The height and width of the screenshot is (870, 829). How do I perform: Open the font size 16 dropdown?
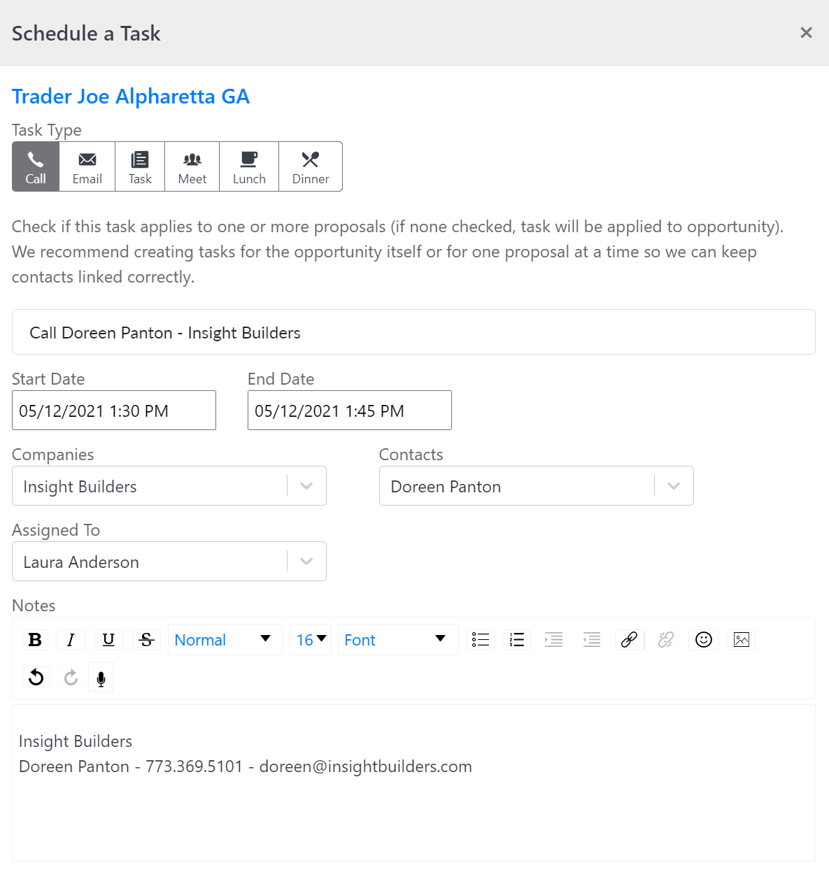[311, 640]
